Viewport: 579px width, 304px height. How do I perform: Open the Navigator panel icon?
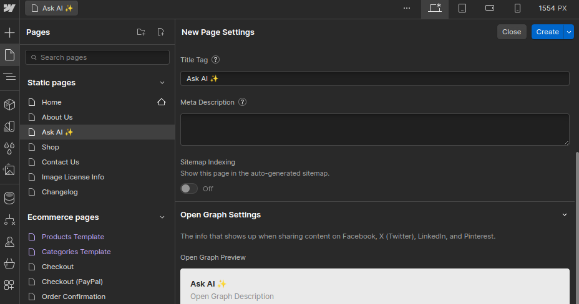pyautogui.click(x=9, y=77)
